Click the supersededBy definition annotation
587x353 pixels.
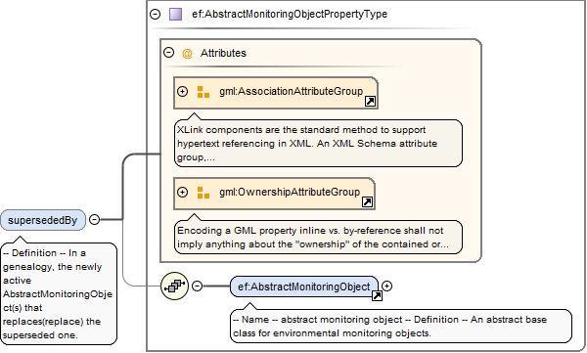(x=59, y=294)
